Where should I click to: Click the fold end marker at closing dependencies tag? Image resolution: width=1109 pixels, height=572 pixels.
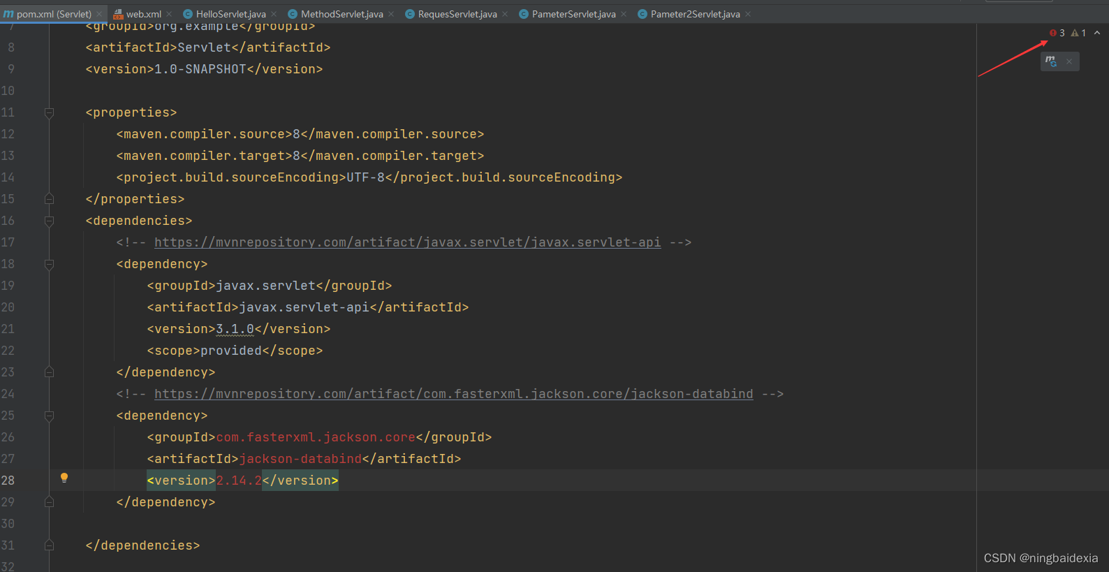49,545
